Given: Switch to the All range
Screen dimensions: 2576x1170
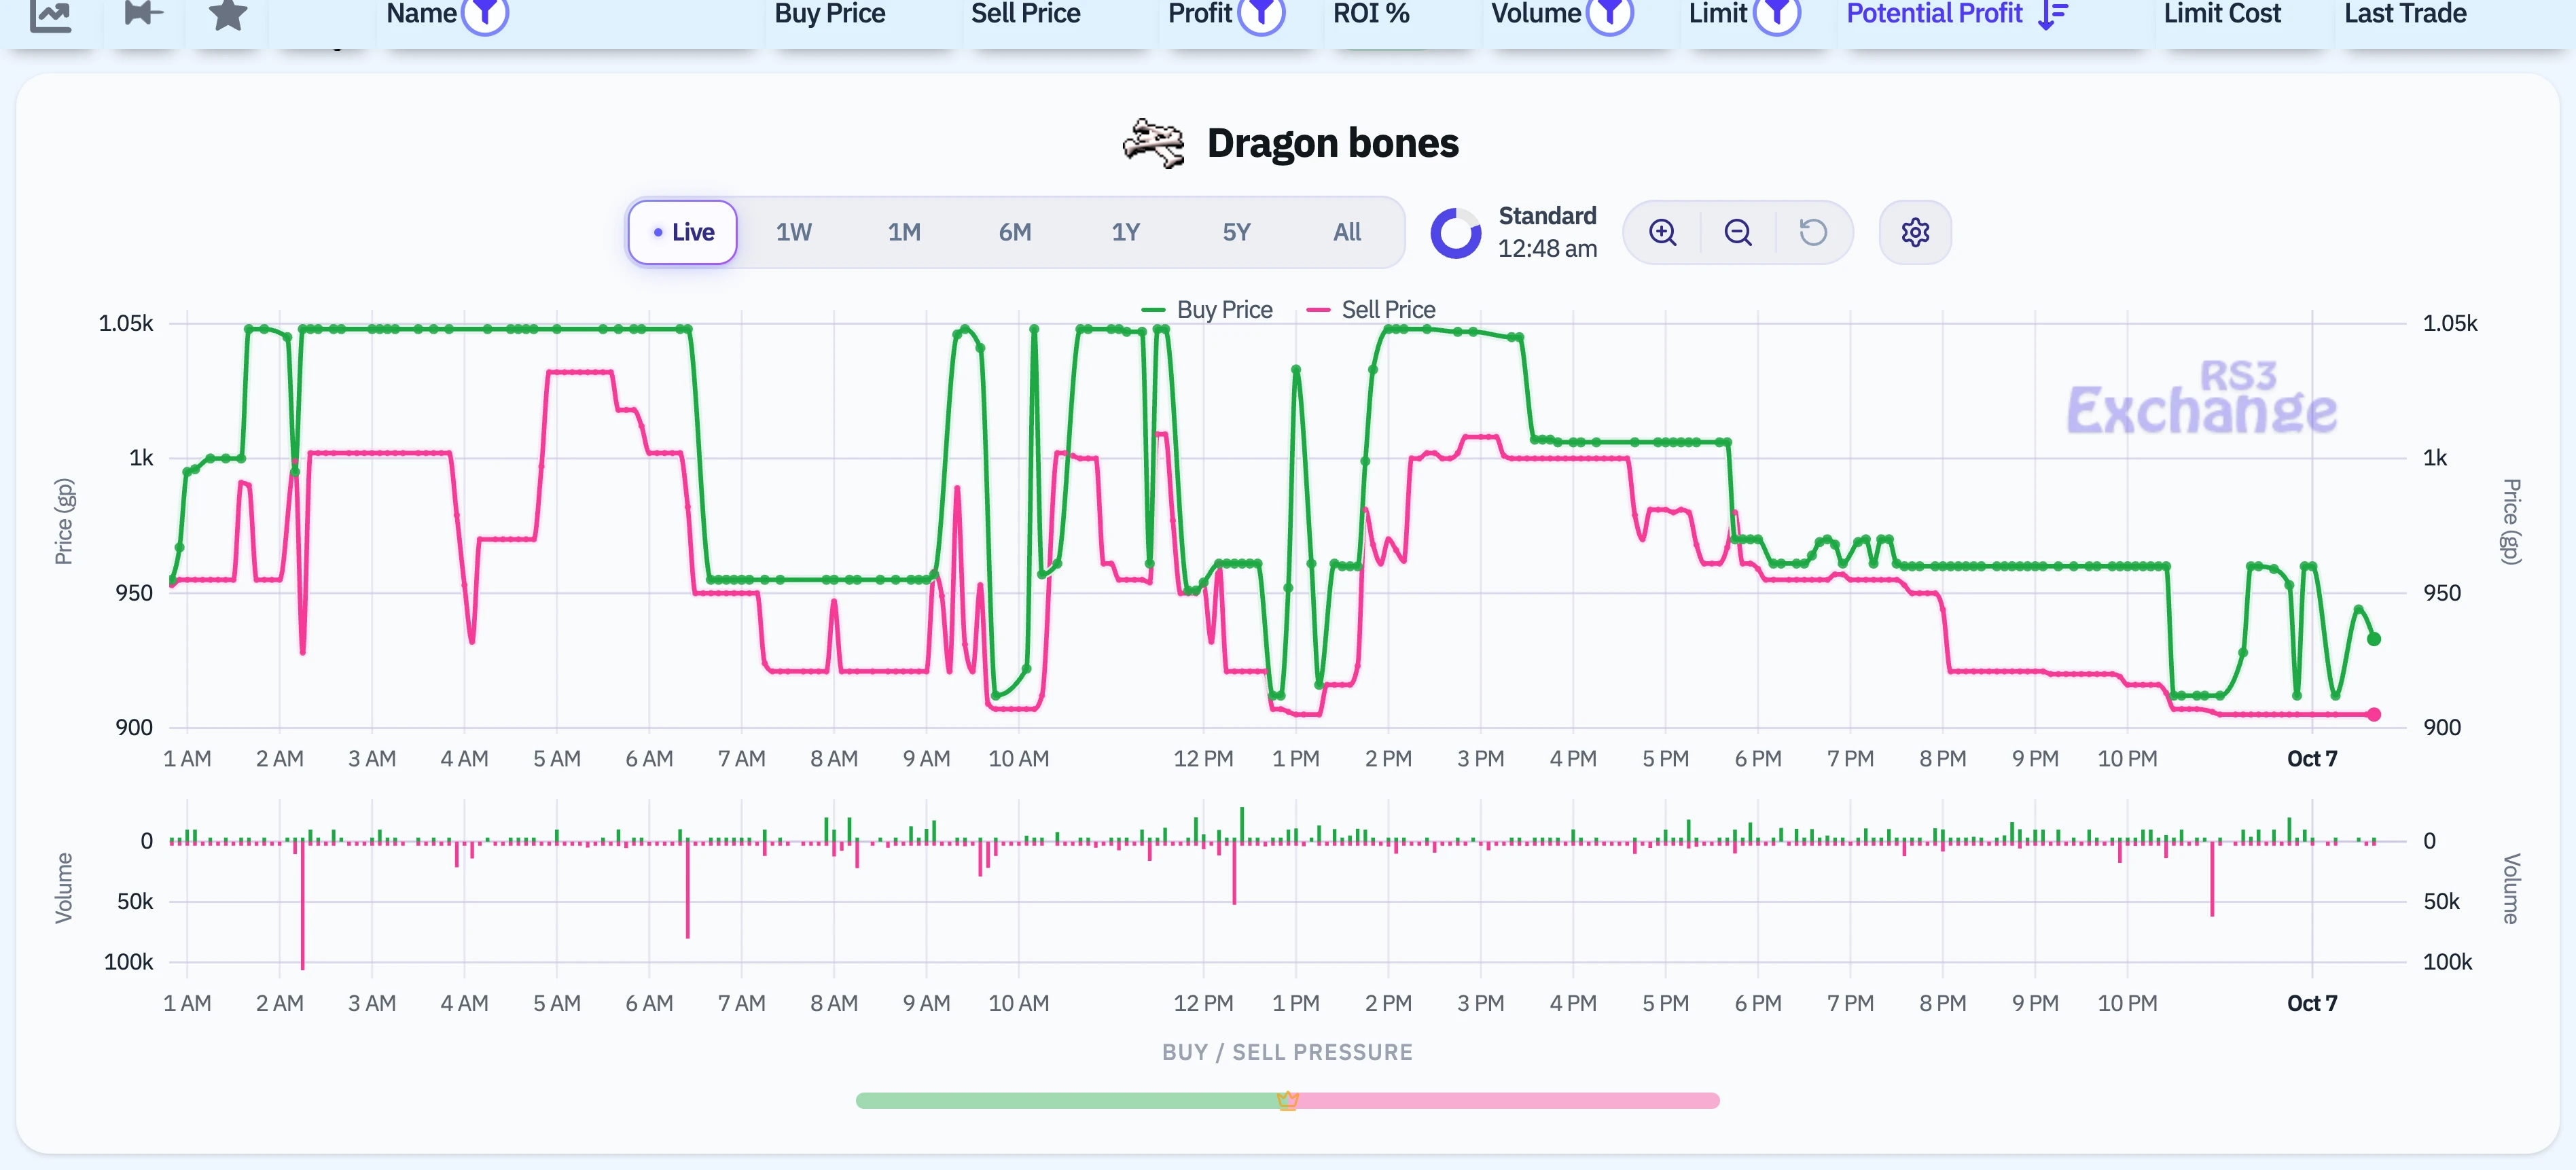Looking at the screenshot, I should pos(1347,232).
